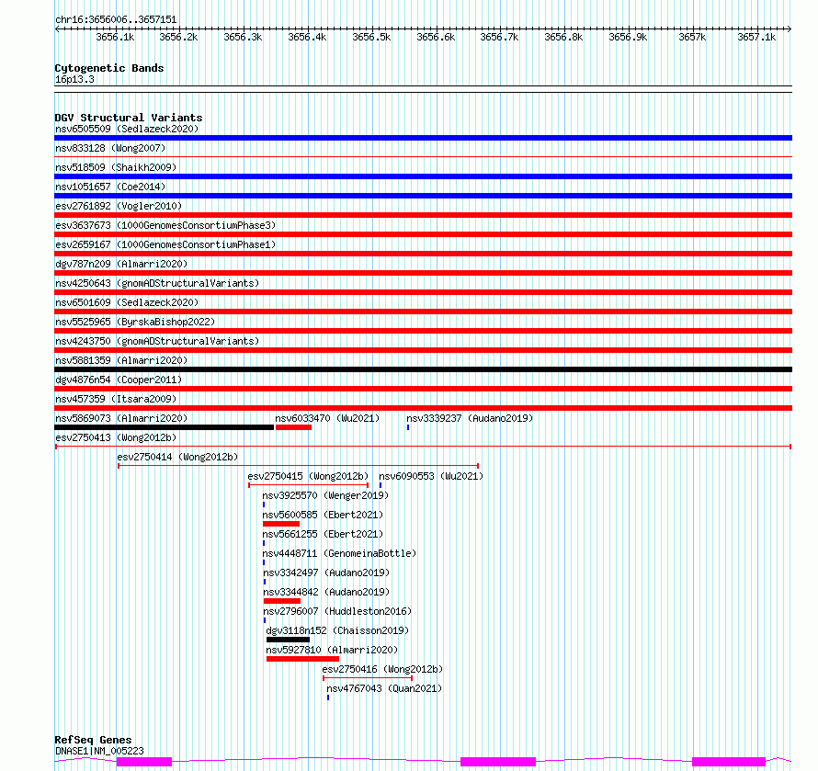Click the thin red line under nsv833128
This screenshot has height=771, width=818.
(423, 156)
